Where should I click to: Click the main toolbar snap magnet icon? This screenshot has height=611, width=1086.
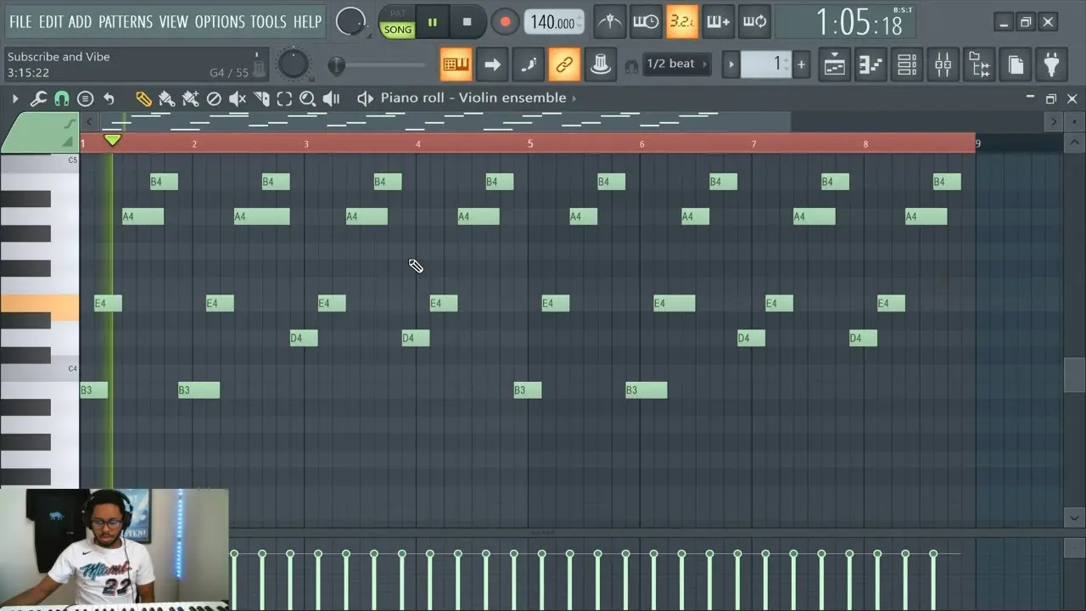point(630,65)
